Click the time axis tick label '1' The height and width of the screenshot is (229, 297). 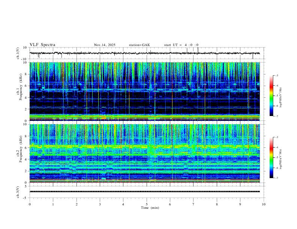53,204
